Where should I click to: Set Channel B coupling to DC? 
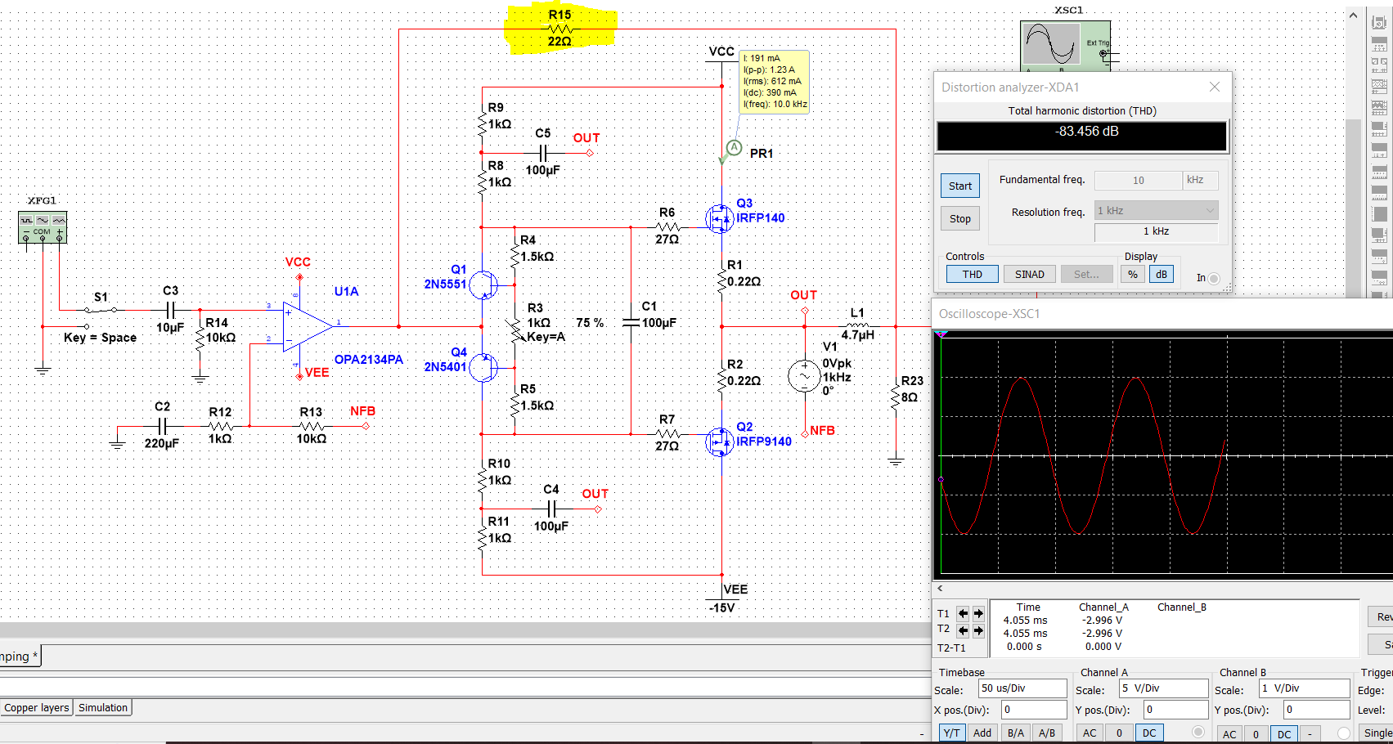(1284, 734)
